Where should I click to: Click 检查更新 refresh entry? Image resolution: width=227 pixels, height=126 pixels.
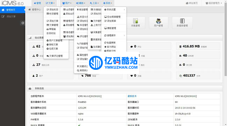(110, 43)
